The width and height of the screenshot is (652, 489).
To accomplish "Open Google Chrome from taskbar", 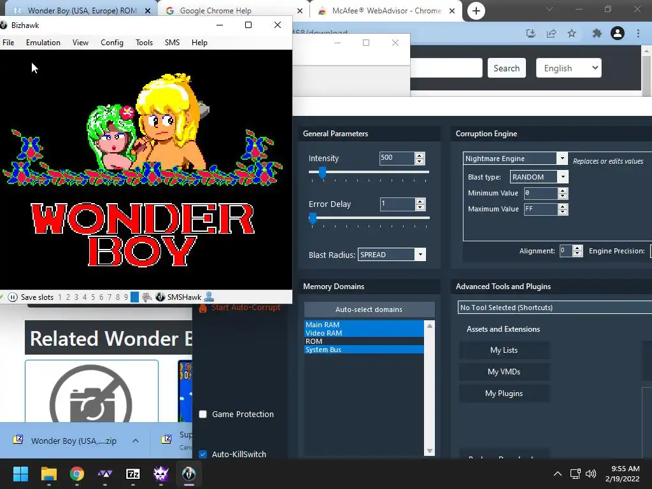I will coord(77,474).
